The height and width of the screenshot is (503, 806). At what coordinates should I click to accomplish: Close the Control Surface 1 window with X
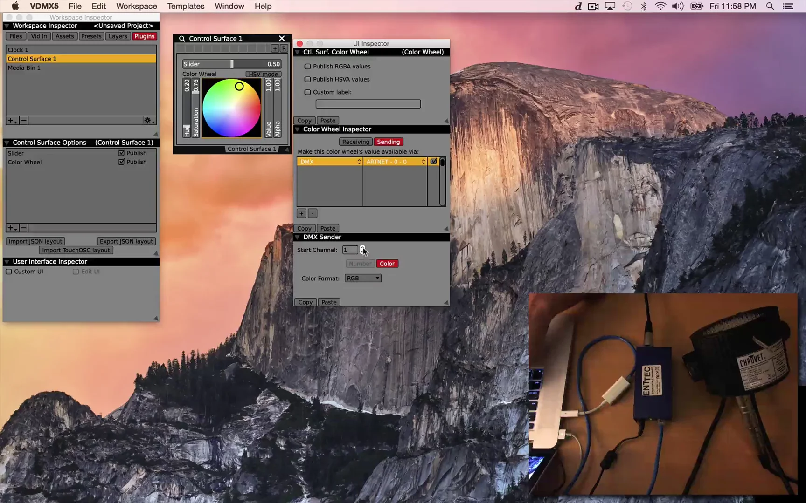click(282, 38)
